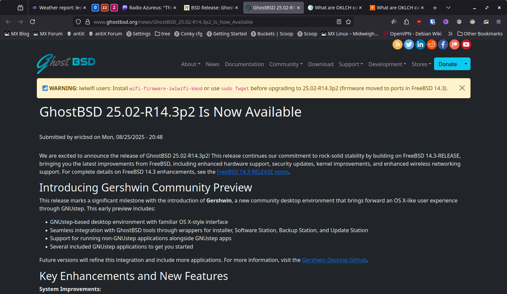Open a new tab with plus button
This screenshot has height=294, width=507.
point(435,8)
